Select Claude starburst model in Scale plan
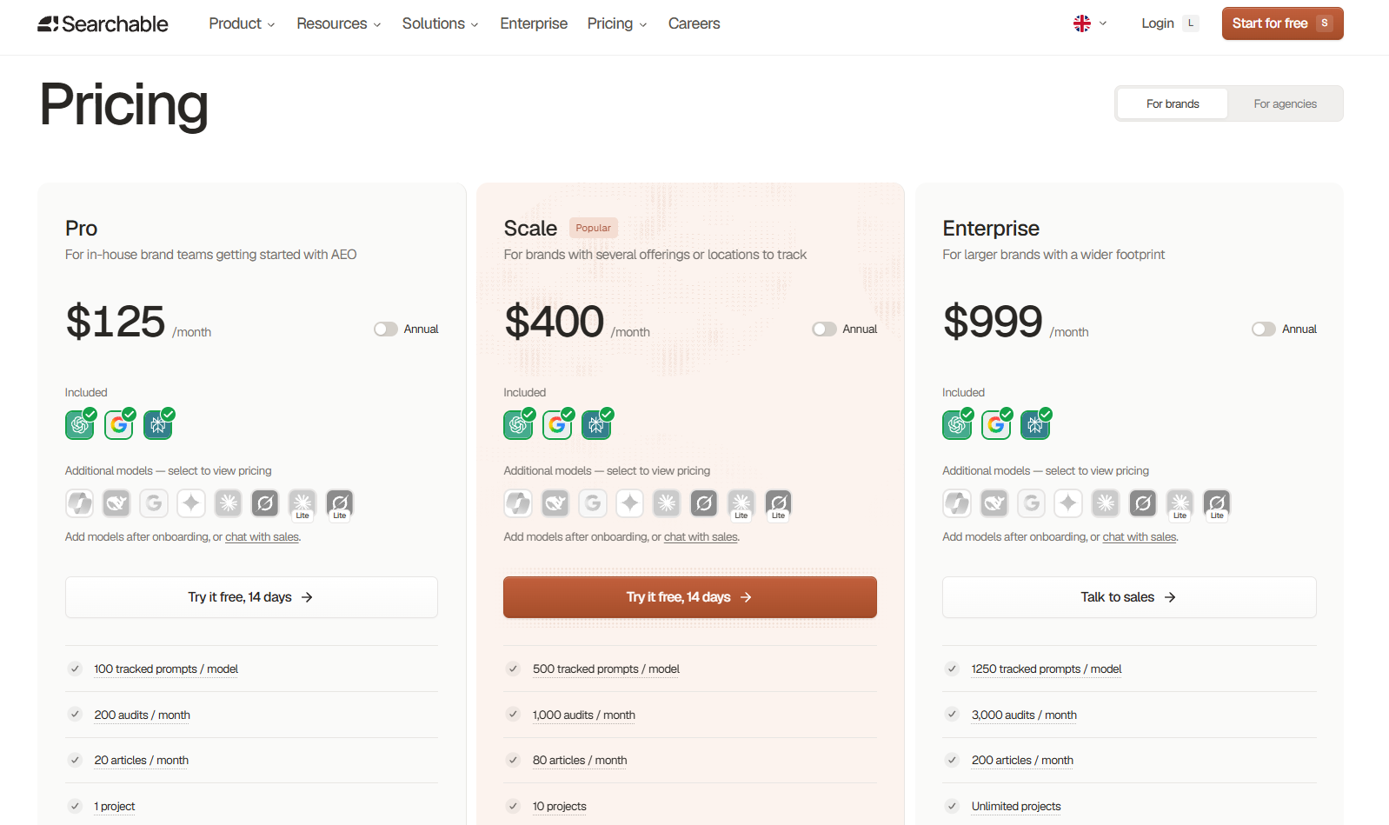 pyautogui.click(x=667, y=503)
